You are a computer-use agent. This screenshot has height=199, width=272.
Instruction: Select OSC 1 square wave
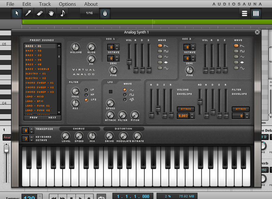pyautogui.click(x=160, y=51)
